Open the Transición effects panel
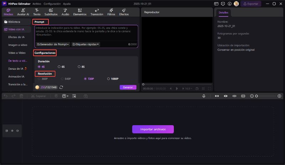The image size is (285, 165). (x=97, y=12)
